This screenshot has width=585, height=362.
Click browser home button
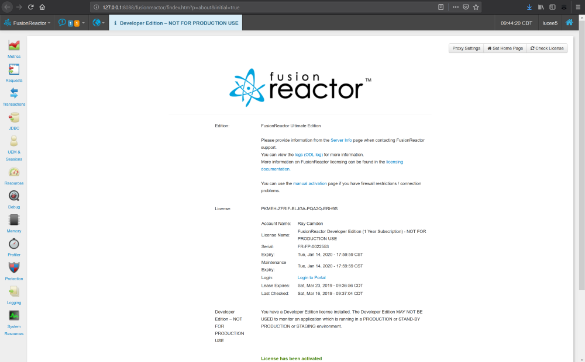coord(42,7)
